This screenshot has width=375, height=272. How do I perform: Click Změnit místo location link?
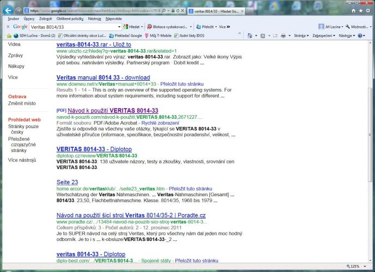pyautogui.click(x=22, y=104)
